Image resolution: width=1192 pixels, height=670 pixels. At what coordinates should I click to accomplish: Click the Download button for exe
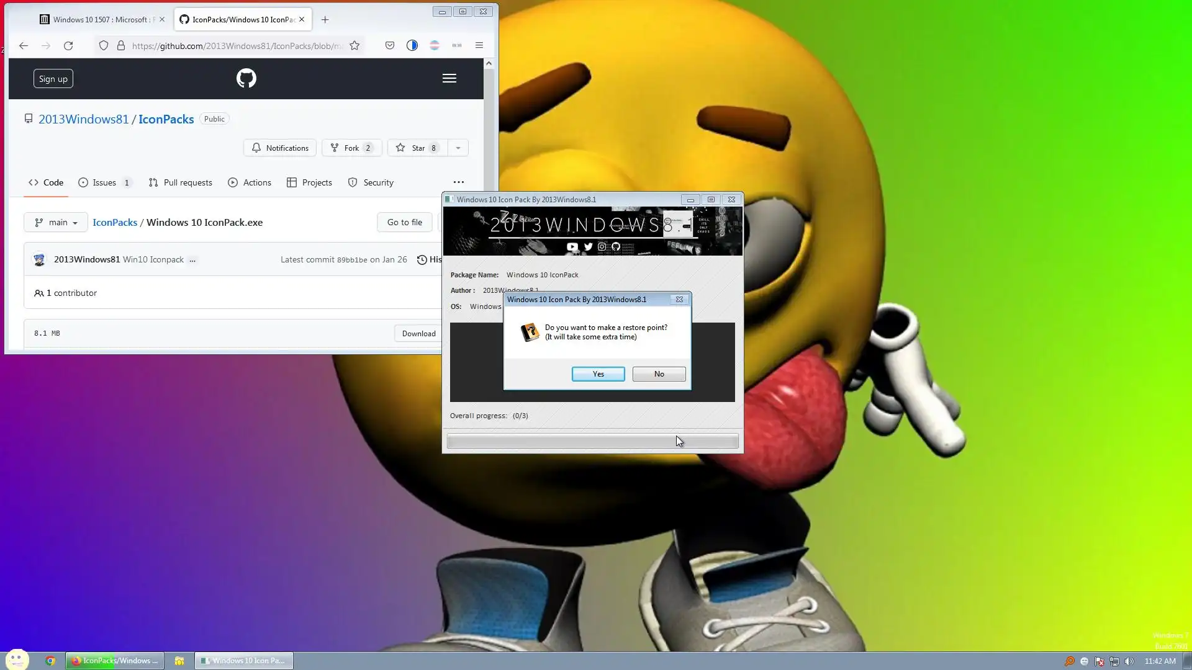click(418, 333)
